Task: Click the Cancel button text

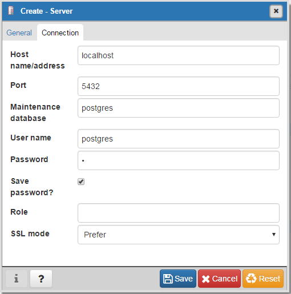Action: (225, 279)
